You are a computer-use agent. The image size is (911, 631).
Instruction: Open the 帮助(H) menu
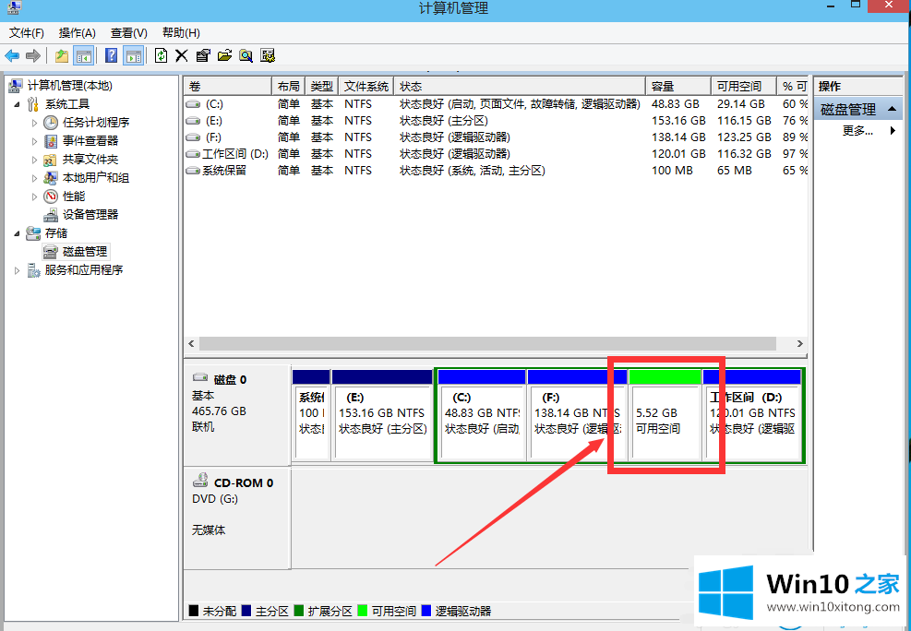pos(181,33)
